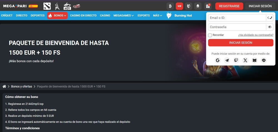Switch login to phone number icon

[x=270, y=18]
